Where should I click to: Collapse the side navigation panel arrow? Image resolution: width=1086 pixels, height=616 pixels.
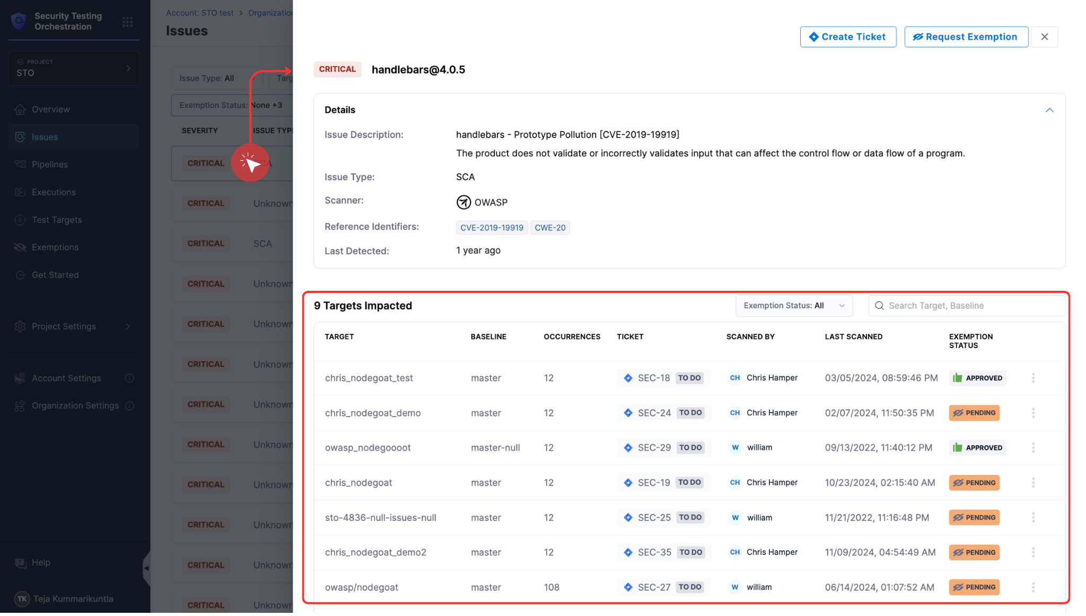146,568
